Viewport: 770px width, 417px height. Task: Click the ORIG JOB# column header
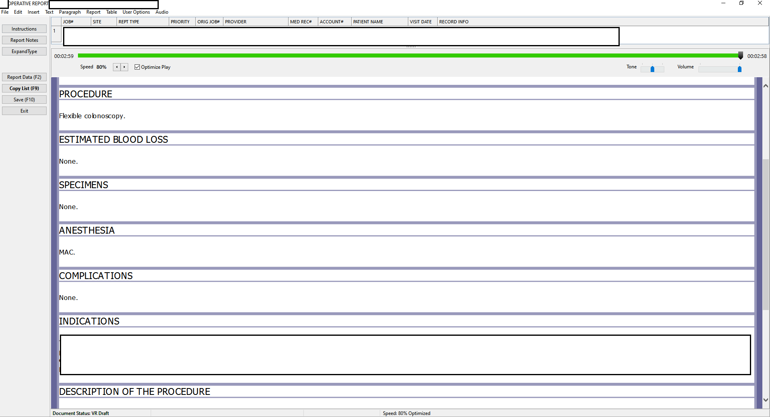tap(209, 22)
